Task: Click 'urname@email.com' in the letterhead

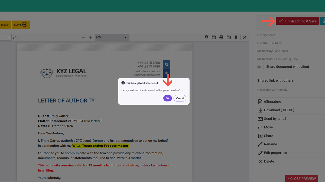Action: (146, 75)
